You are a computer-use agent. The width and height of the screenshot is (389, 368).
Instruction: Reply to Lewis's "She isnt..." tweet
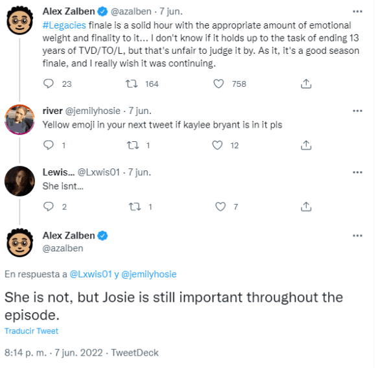(x=48, y=207)
